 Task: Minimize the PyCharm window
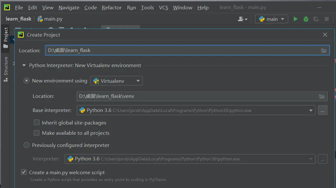(x=319, y=7)
